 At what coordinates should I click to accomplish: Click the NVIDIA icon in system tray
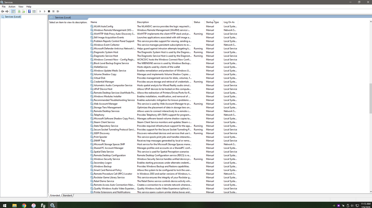pos(334,205)
